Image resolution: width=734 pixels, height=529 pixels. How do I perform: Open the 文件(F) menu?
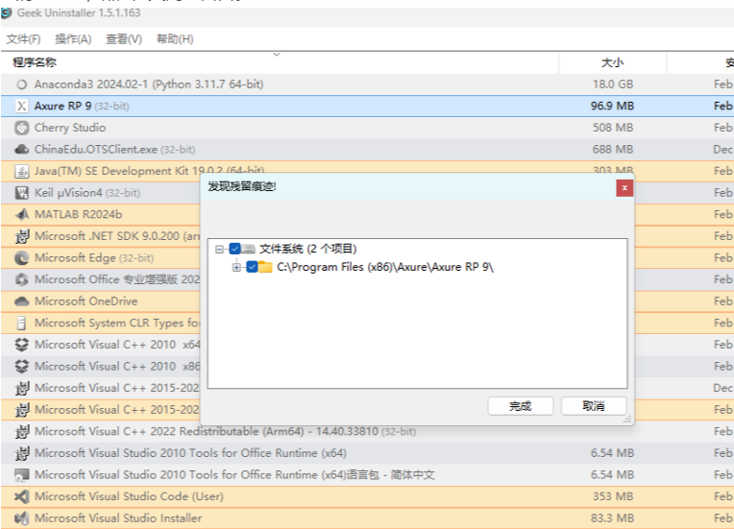click(23, 39)
